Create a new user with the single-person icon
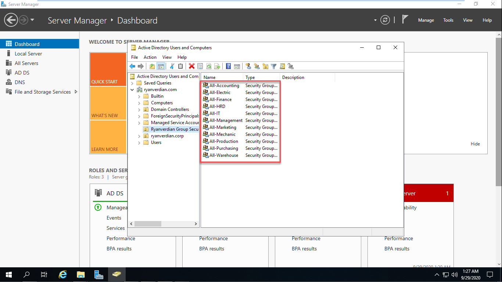The image size is (502, 282). click(248, 66)
